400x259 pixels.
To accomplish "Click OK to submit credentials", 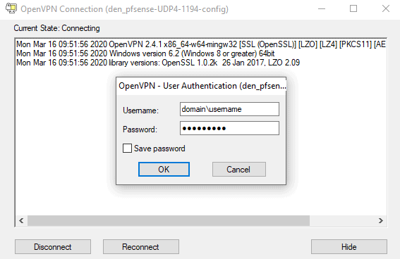I will point(164,169).
